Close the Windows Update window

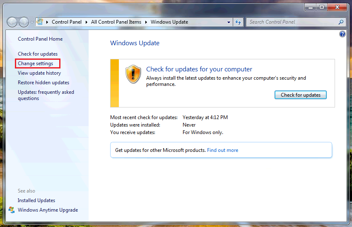(337, 7)
